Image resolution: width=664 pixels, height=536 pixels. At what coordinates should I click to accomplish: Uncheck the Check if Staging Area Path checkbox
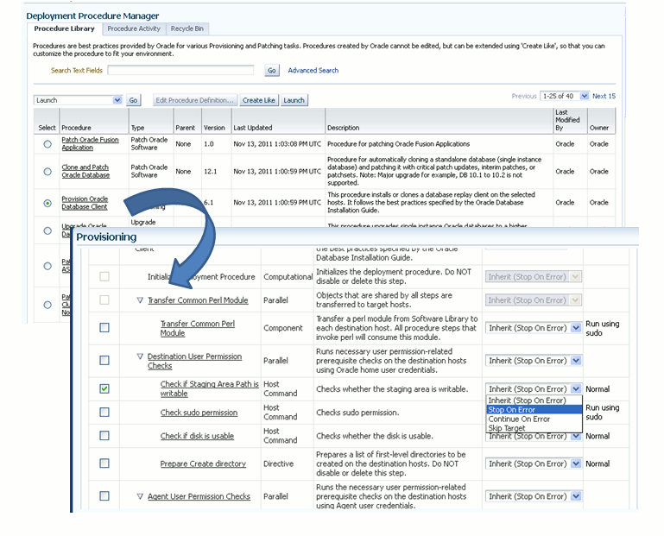pos(104,388)
